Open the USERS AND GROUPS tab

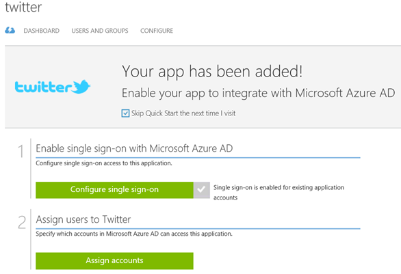coord(100,31)
